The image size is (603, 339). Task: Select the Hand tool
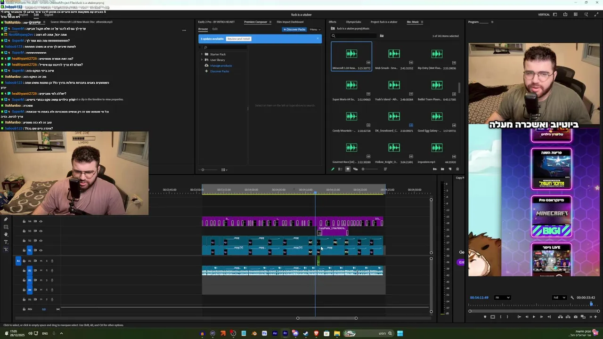[6, 234]
